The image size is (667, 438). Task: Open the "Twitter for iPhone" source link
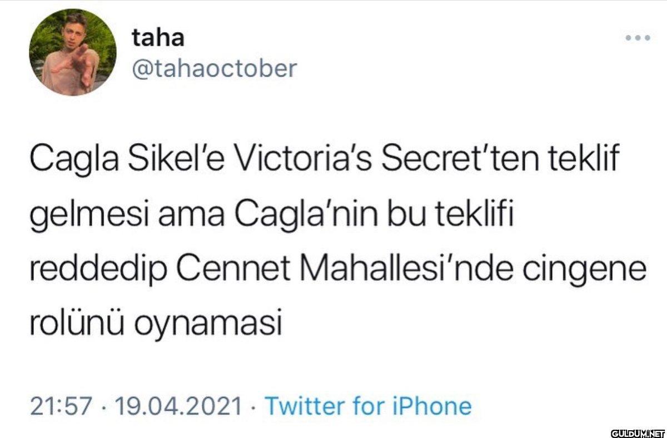coord(368,406)
